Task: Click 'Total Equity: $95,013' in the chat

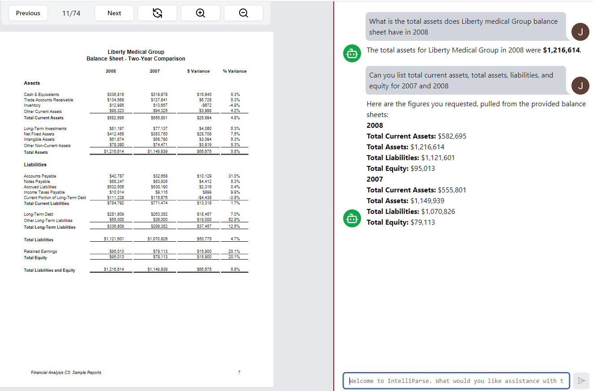Action: [401, 169]
